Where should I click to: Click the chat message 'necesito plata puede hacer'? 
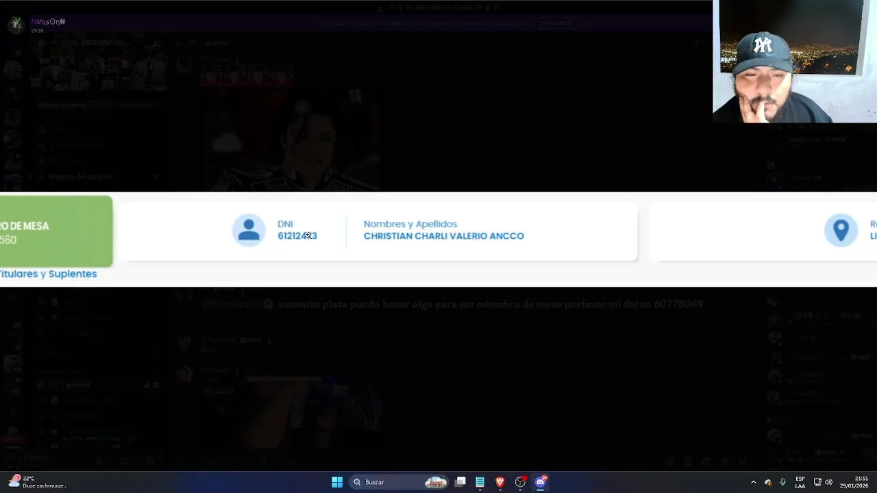coord(491,304)
